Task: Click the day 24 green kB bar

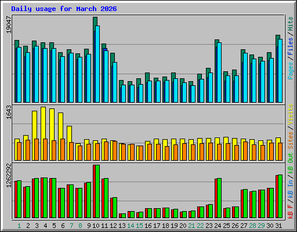Action: (219, 198)
